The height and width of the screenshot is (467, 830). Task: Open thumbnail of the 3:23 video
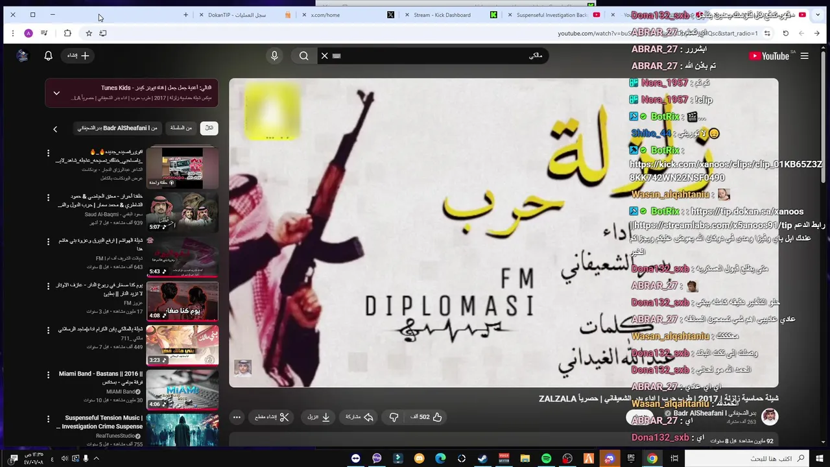182,345
